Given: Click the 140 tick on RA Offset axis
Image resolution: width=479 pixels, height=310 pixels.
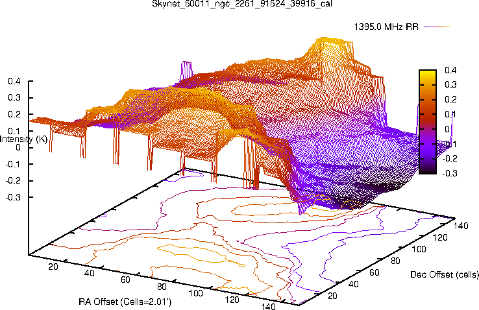Looking at the screenshot, I should point(268,306).
